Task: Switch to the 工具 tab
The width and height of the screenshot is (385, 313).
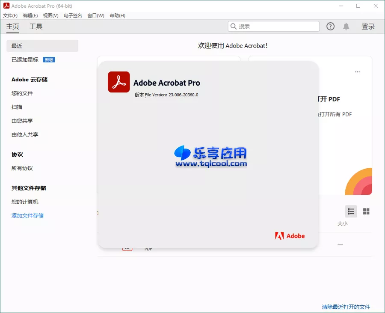Action: [x=36, y=26]
